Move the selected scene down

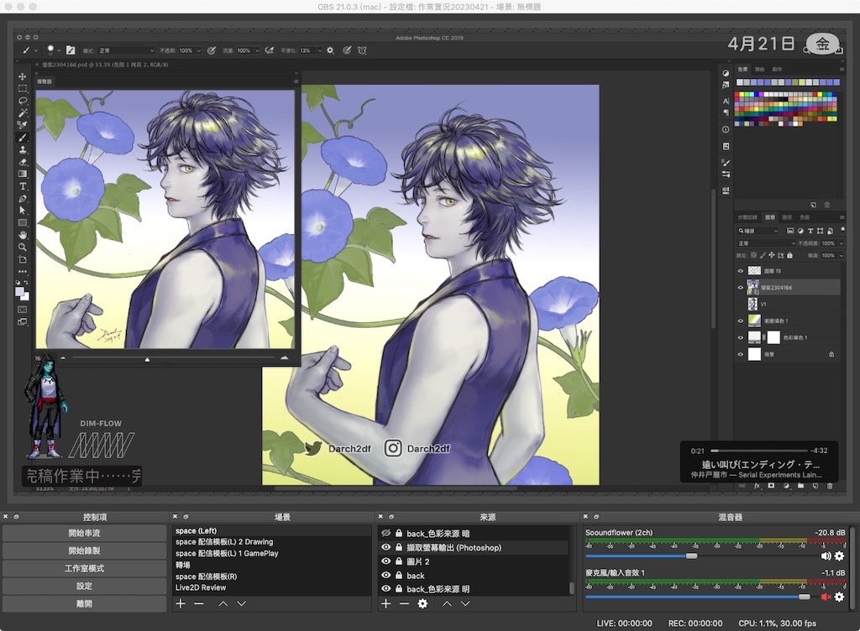click(x=241, y=603)
